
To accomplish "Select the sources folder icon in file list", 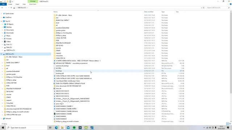I will tap(55, 48).
